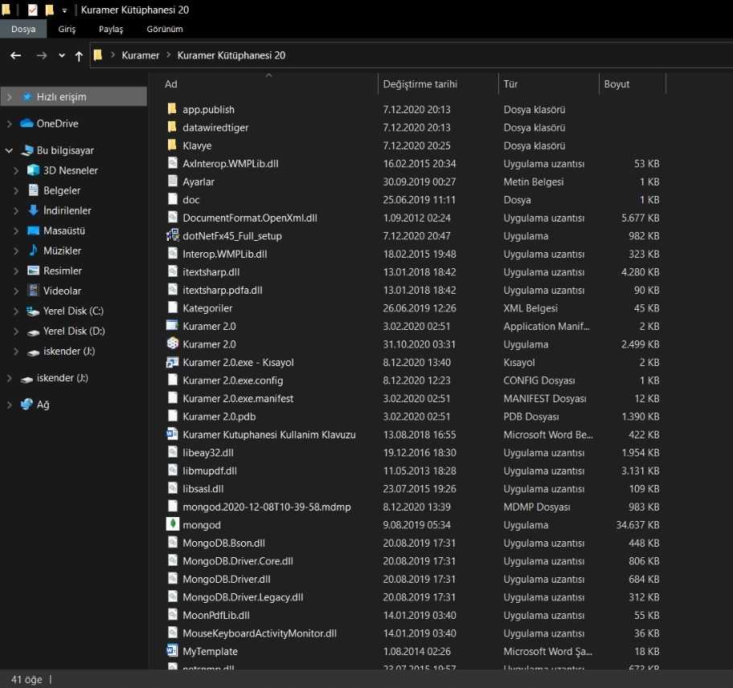Viewport: 733px width, 688px height.
Task: Go back with the left arrow button
Action: tap(16, 55)
